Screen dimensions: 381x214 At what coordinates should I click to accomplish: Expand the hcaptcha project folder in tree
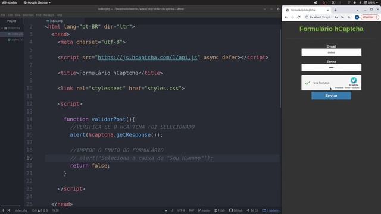(11, 28)
